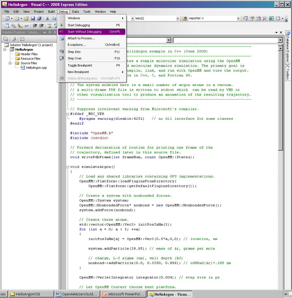Click Cut scissors icon
This screenshot has width=292, height=298.
click(48, 18)
